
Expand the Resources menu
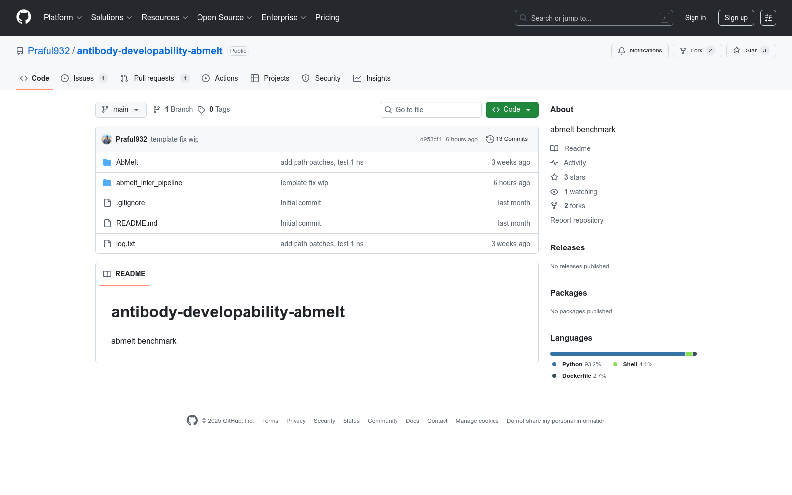click(x=164, y=18)
